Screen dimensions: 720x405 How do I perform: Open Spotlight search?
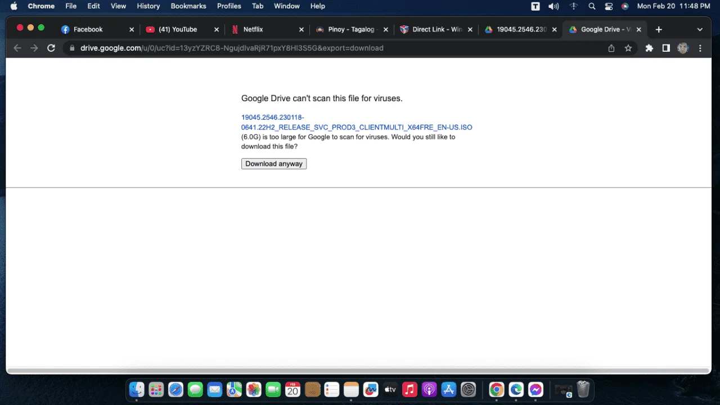(592, 6)
